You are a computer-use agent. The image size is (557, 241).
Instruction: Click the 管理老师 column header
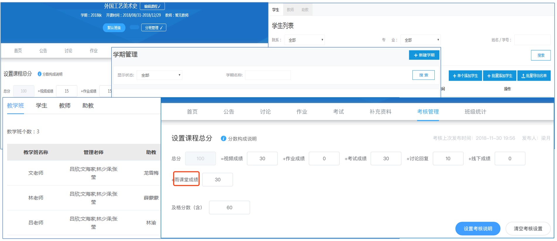93,152
